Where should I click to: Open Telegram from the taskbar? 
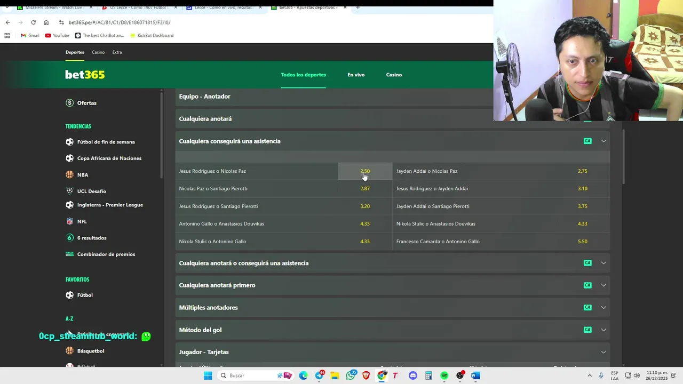pyautogui.click(x=319, y=375)
